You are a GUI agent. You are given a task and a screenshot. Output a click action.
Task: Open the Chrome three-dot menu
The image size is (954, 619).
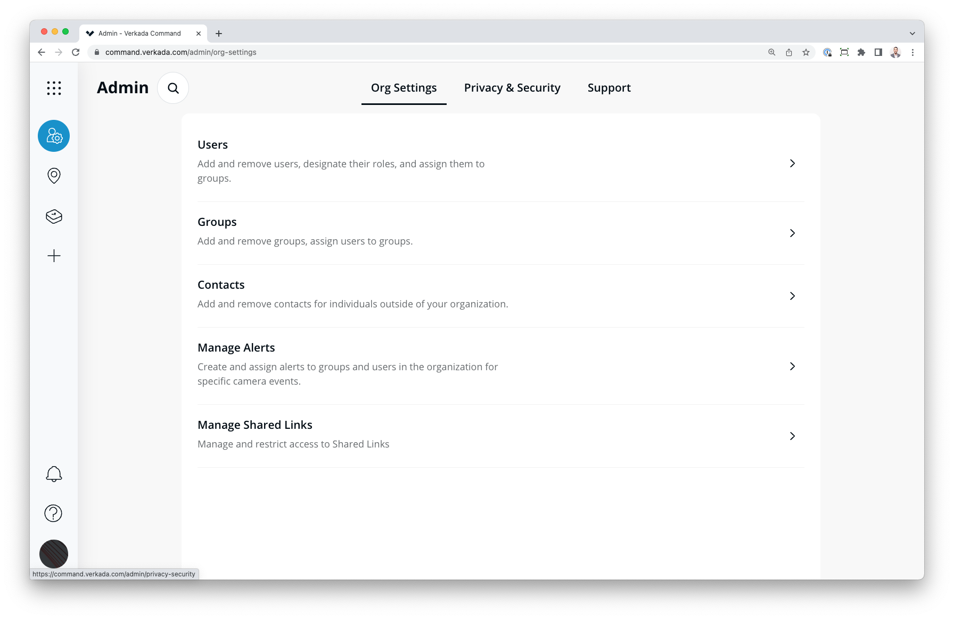pos(912,52)
